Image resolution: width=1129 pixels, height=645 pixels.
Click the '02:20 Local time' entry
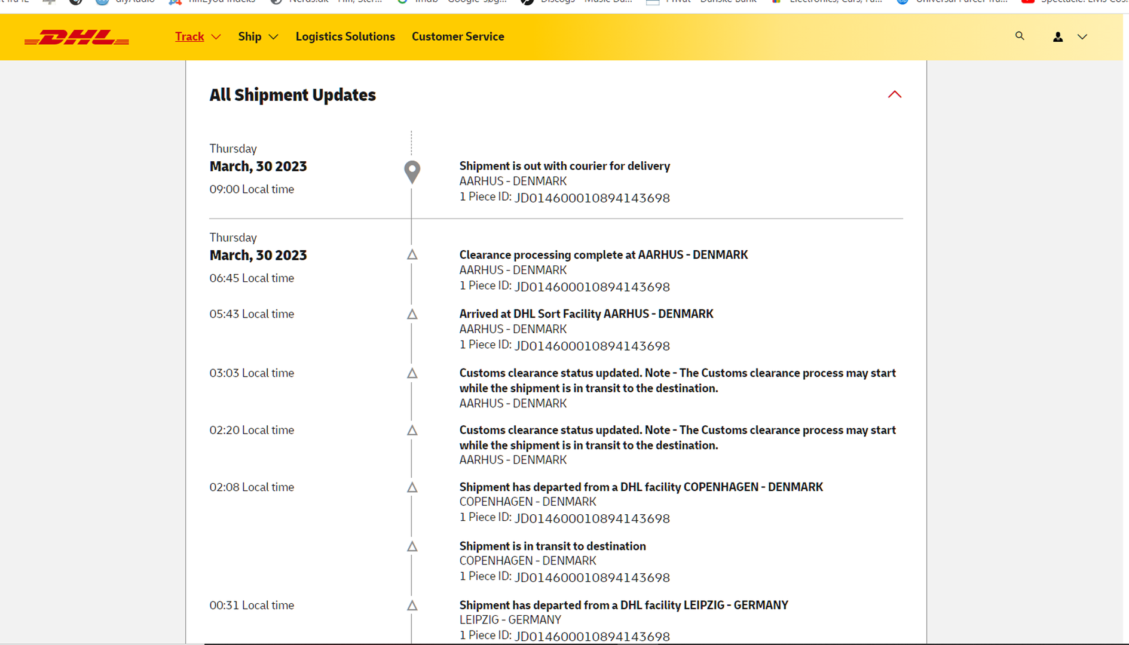[x=252, y=431]
